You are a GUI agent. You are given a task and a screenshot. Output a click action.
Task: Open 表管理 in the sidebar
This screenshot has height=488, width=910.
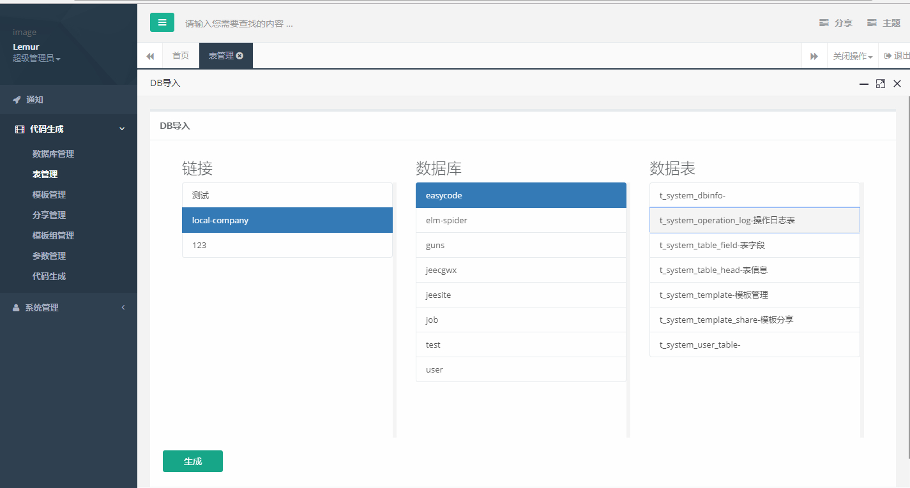[x=45, y=174]
